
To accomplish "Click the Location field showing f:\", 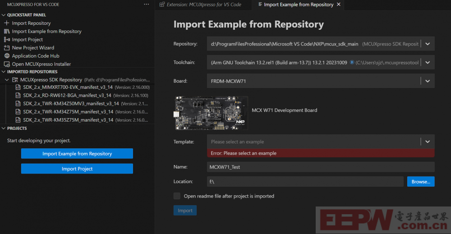I will point(305,182).
